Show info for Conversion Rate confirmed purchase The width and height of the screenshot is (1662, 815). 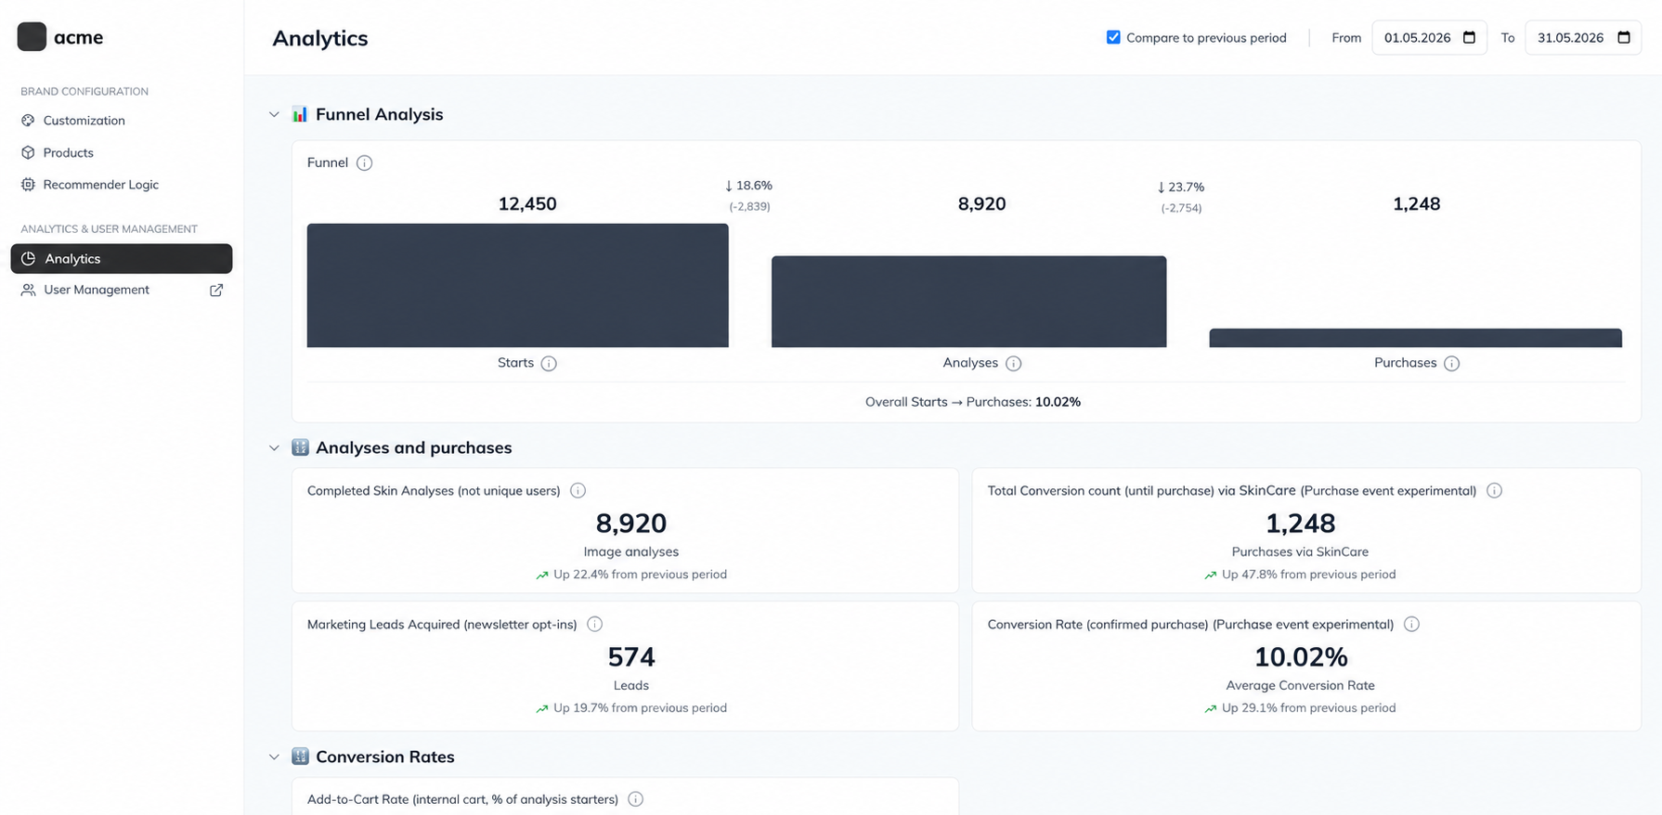[x=1411, y=624]
